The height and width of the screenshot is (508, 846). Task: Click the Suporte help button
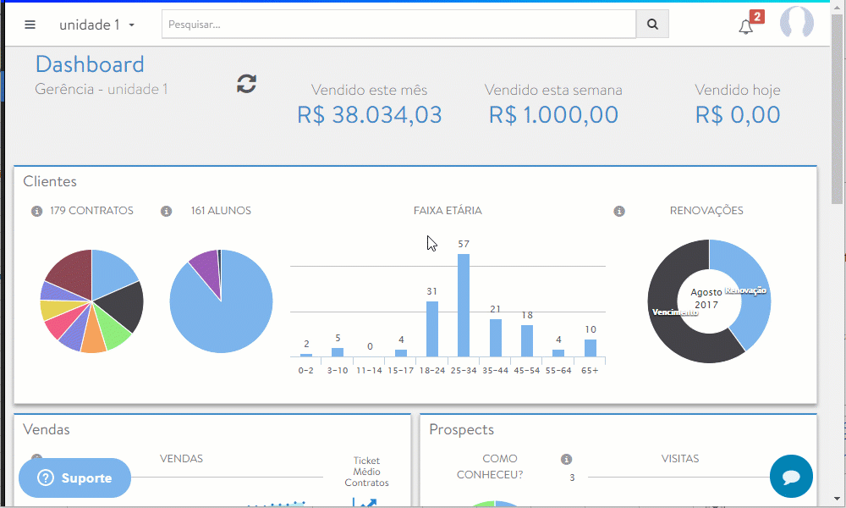(x=75, y=478)
